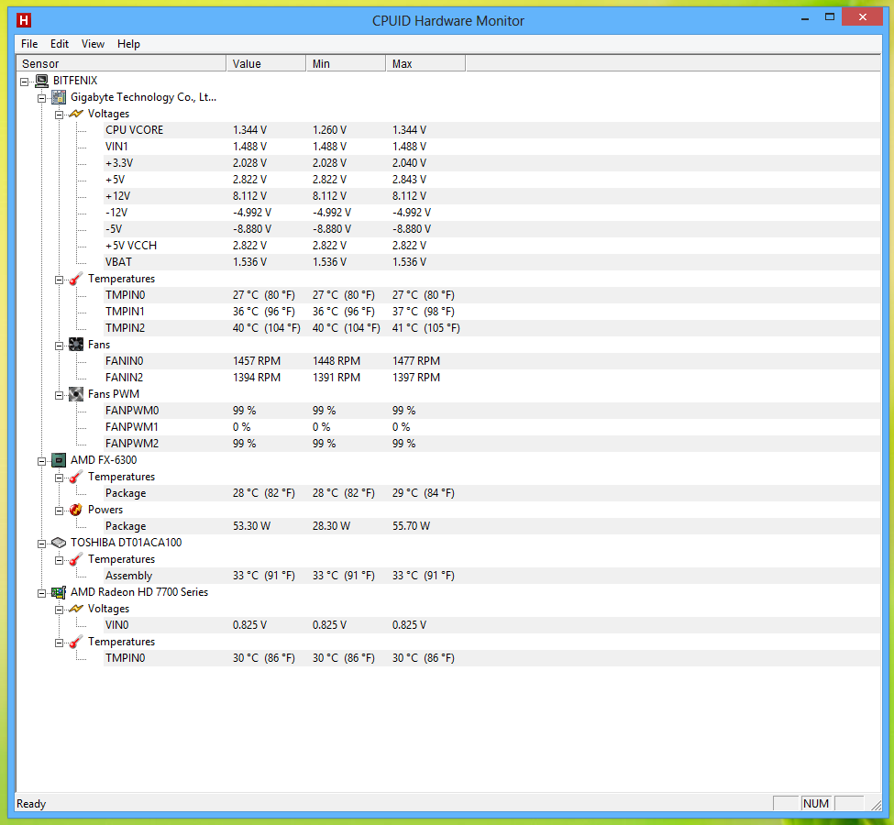Click the Gigabyte Temperatures thermometer icon
Screen dimensions: 894x825
pyautogui.click(x=76, y=279)
